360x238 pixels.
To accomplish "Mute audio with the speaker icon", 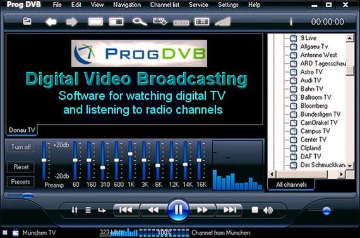I will pyautogui.click(x=268, y=210).
